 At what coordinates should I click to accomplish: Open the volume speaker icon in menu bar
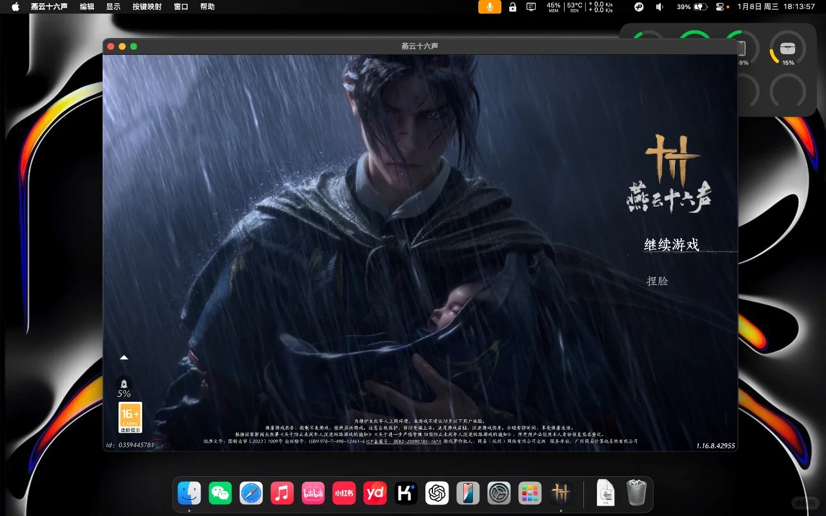point(660,6)
